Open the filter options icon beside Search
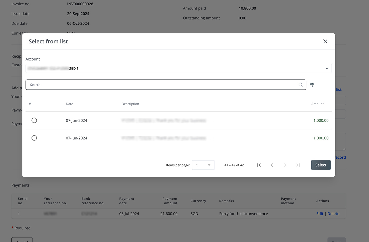The height and width of the screenshot is (242, 369). 312,85
